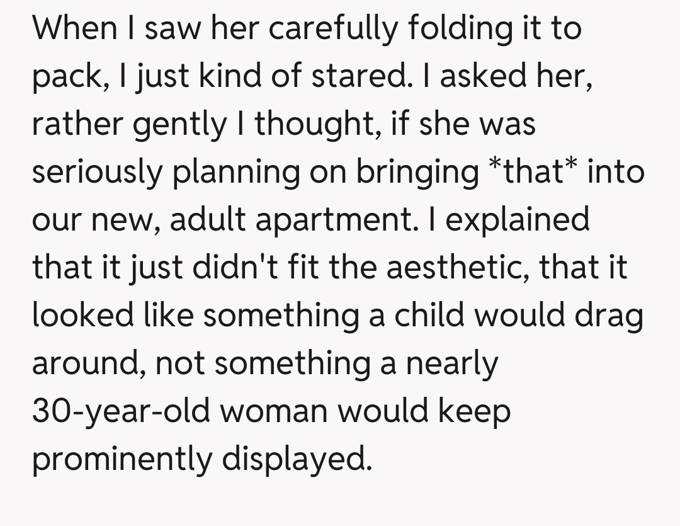Click on the word "planning"
The image size is (680, 526).
click(x=238, y=172)
